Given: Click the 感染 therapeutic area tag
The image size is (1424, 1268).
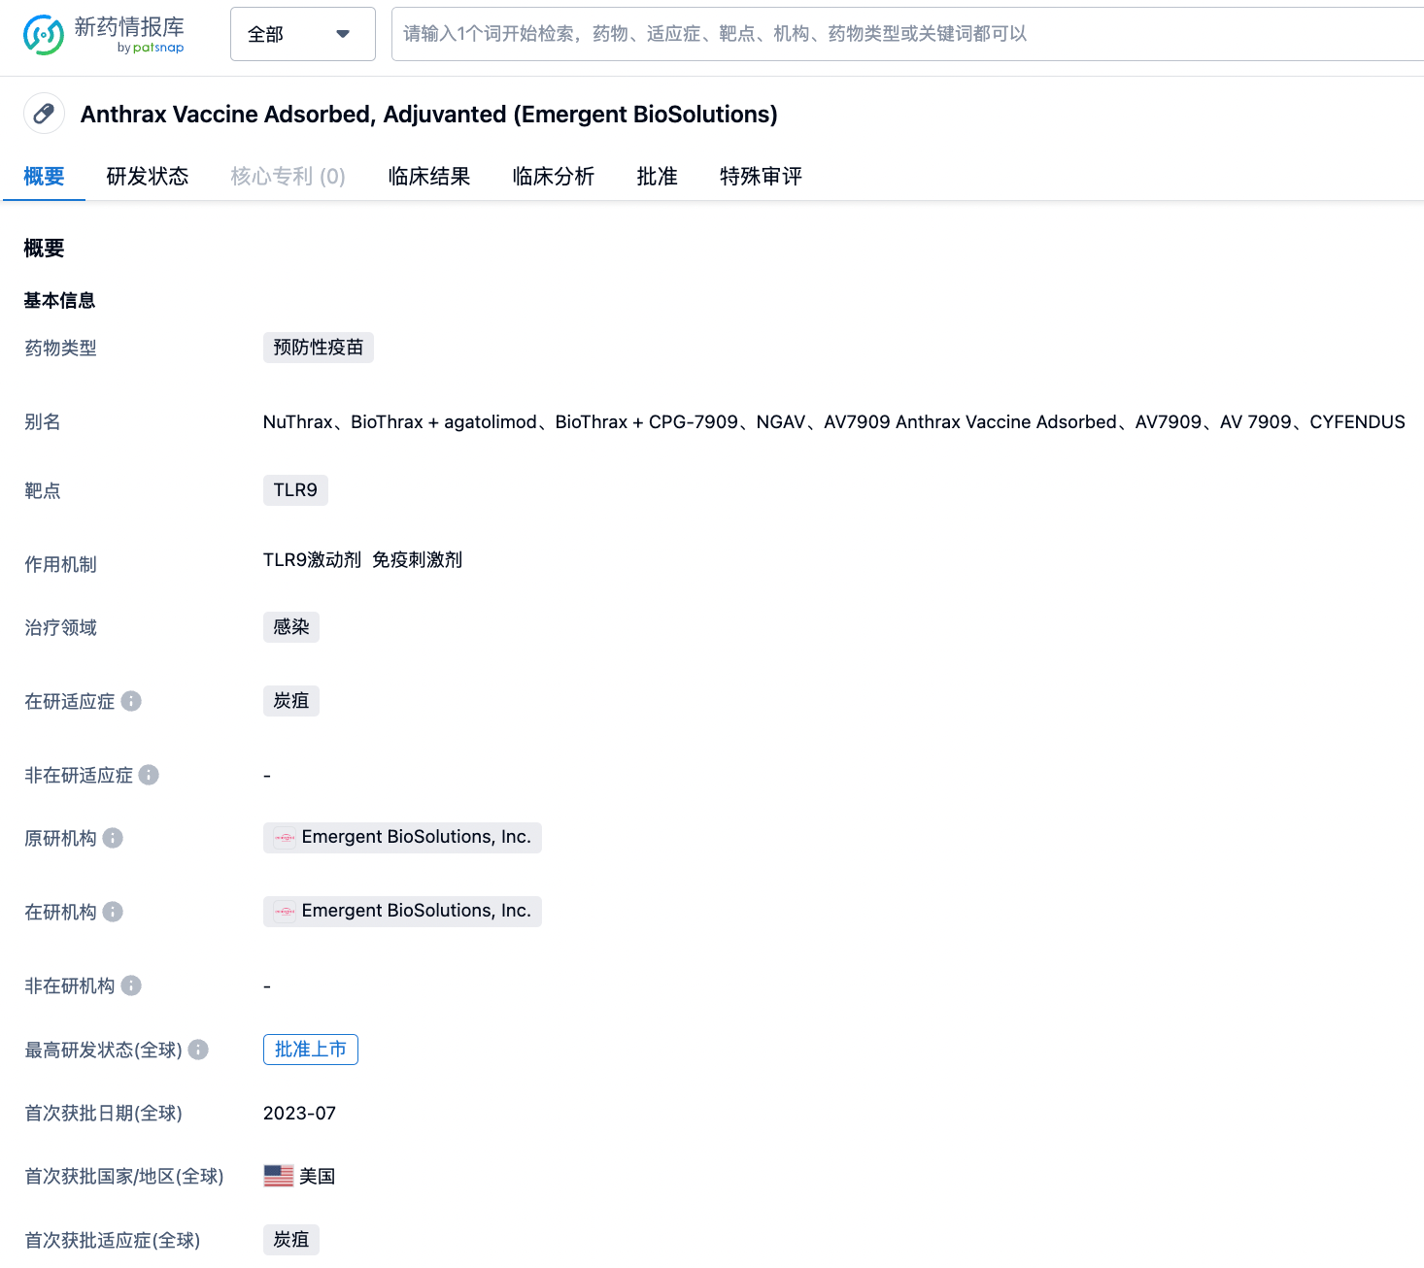Looking at the screenshot, I should (291, 627).
